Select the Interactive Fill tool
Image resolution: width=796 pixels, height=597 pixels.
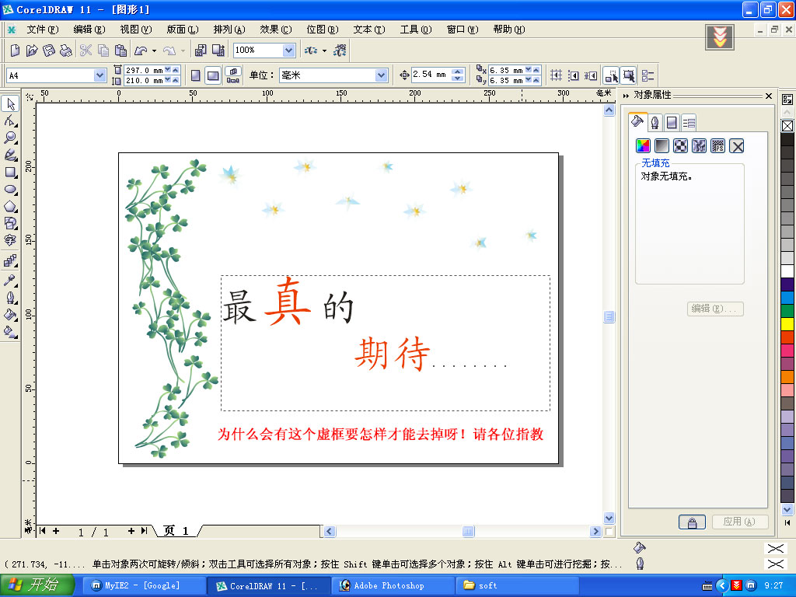10,331
